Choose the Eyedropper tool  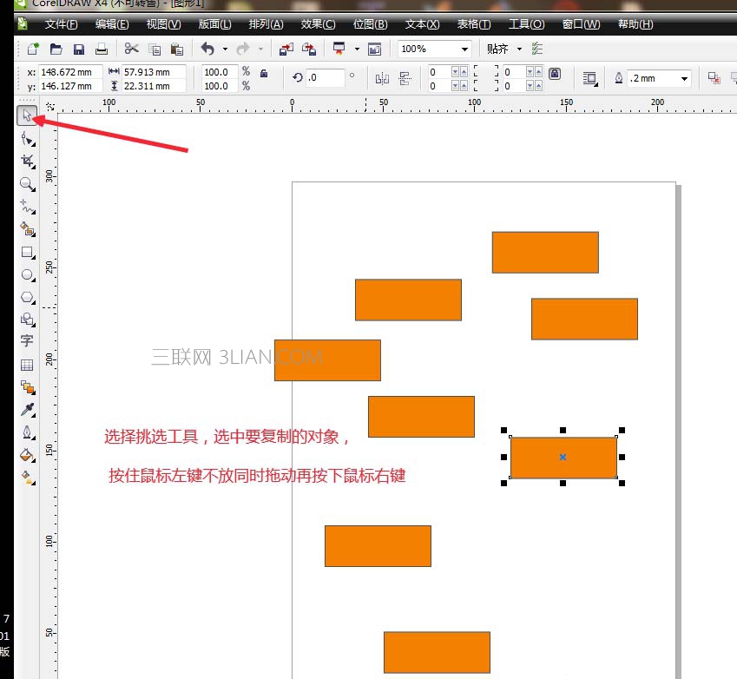(x=28, y=410)
